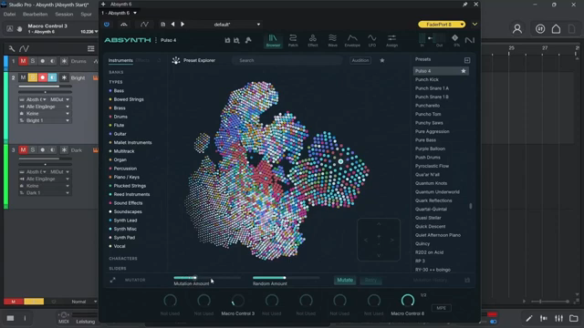The height and width of the screenshot is (328, 584).
Task: Open the mixer icon at bottom right
Action: coord(558,318)
